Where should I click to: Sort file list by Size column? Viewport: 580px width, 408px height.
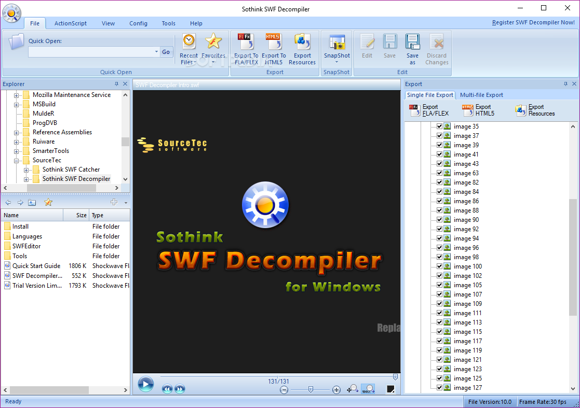tap(76, 215)
